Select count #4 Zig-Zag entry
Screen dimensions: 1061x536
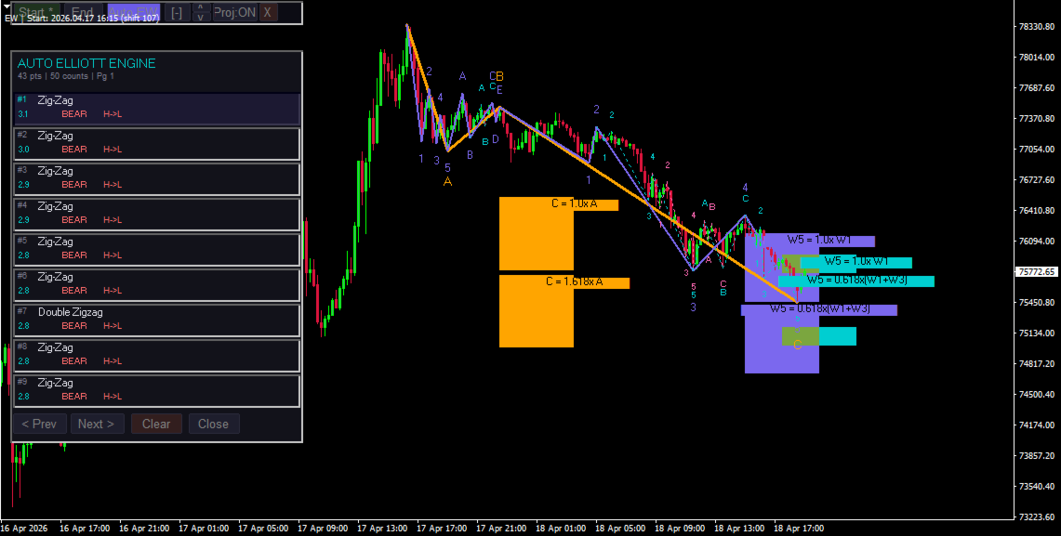pos(156,214)
